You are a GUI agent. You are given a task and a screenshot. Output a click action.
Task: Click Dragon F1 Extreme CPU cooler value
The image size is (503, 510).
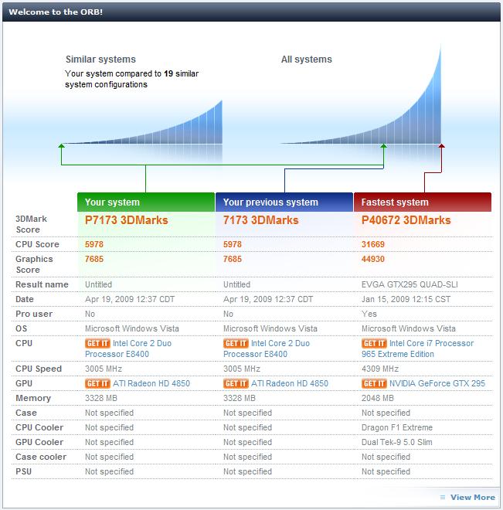pos(397,427)
